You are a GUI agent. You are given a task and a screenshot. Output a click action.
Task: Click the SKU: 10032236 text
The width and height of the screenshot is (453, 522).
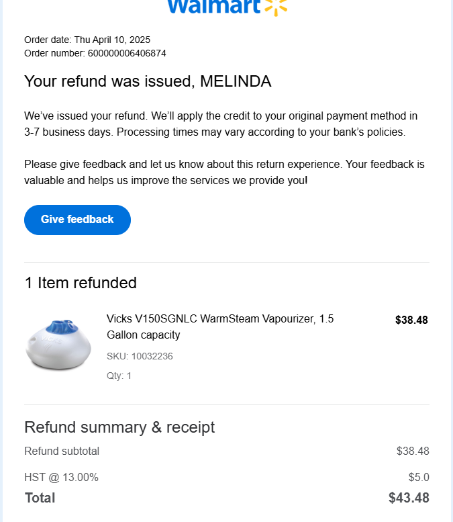click(x=140, y=356)
